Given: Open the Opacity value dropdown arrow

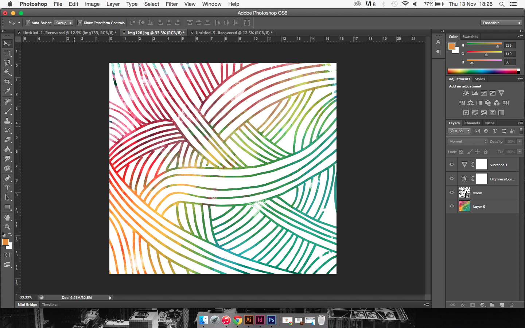Looking at the screenshot, I should [520, 141].
